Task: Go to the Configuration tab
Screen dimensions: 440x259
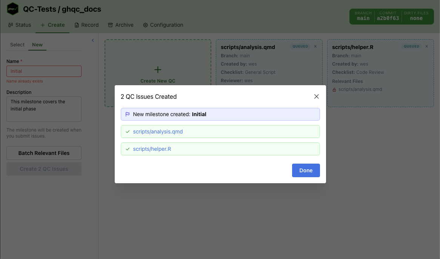Action: click(x=163, y=25)
